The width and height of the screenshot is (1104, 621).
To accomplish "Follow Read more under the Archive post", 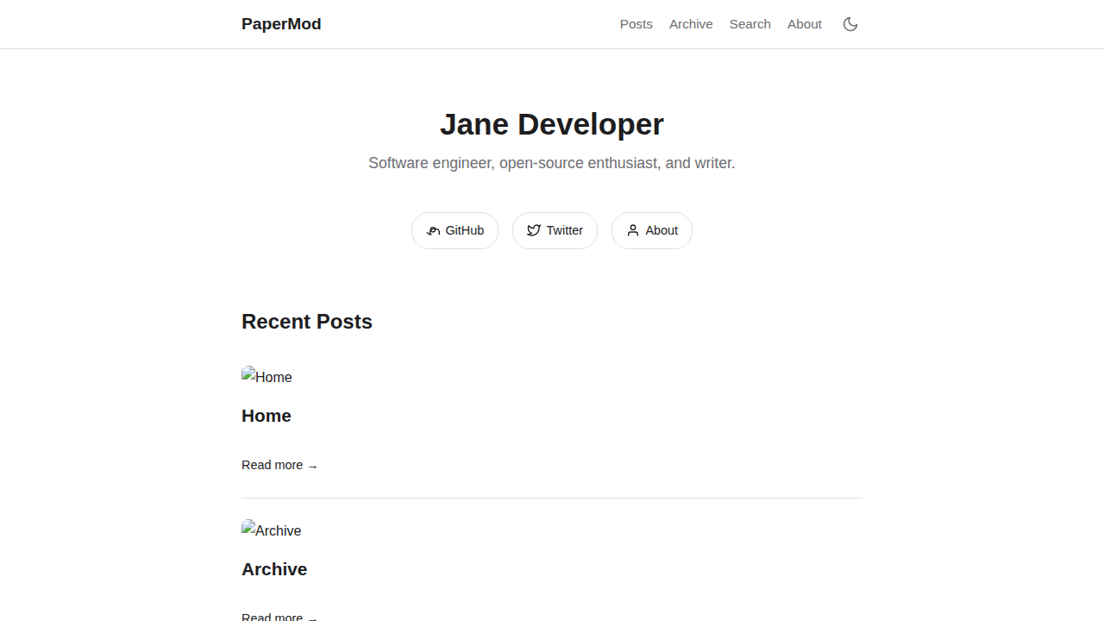I will [x=273, y=616].
